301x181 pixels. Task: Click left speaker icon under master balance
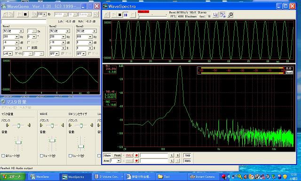click(8, 125)
